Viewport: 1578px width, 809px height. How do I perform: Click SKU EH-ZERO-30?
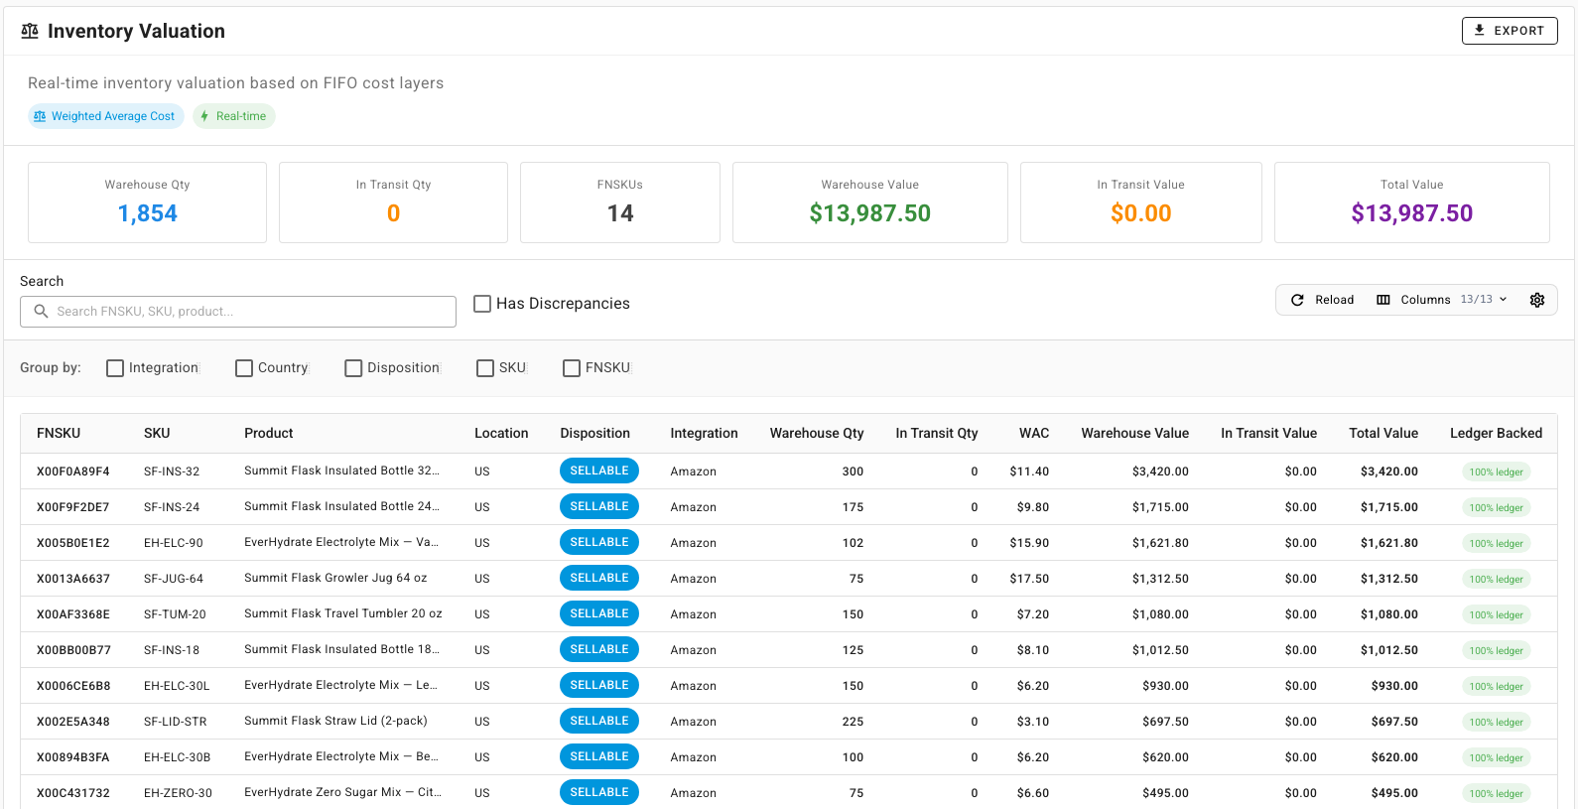click(x=178, y=793)
